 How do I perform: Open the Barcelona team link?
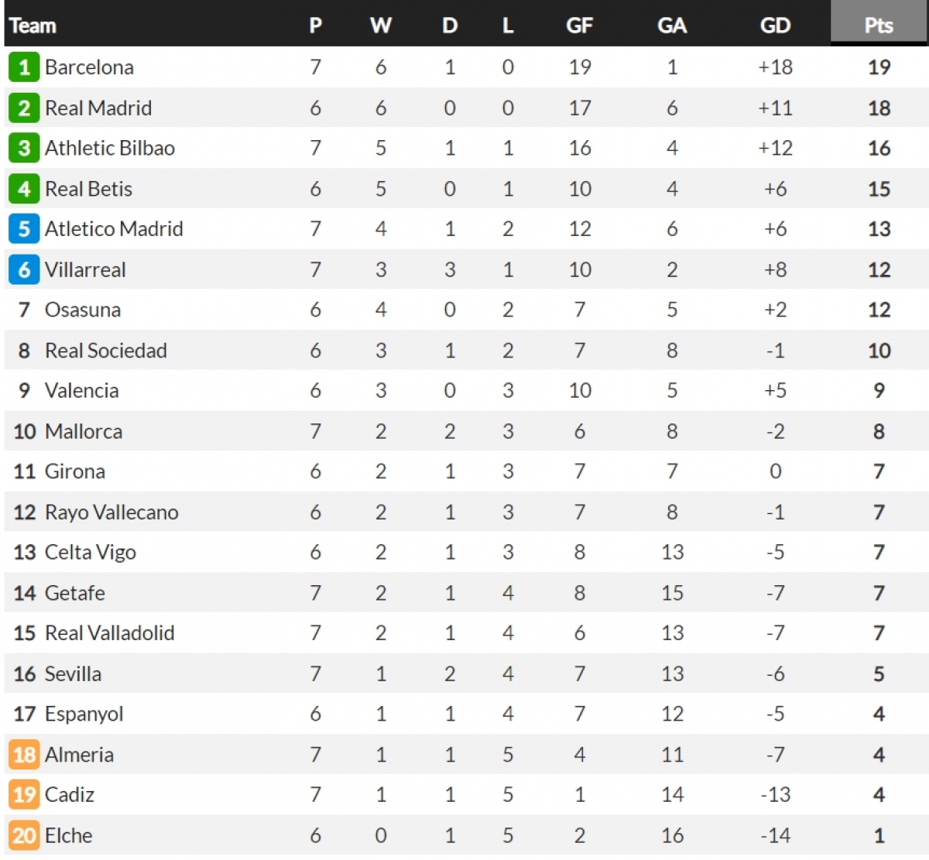89,67
